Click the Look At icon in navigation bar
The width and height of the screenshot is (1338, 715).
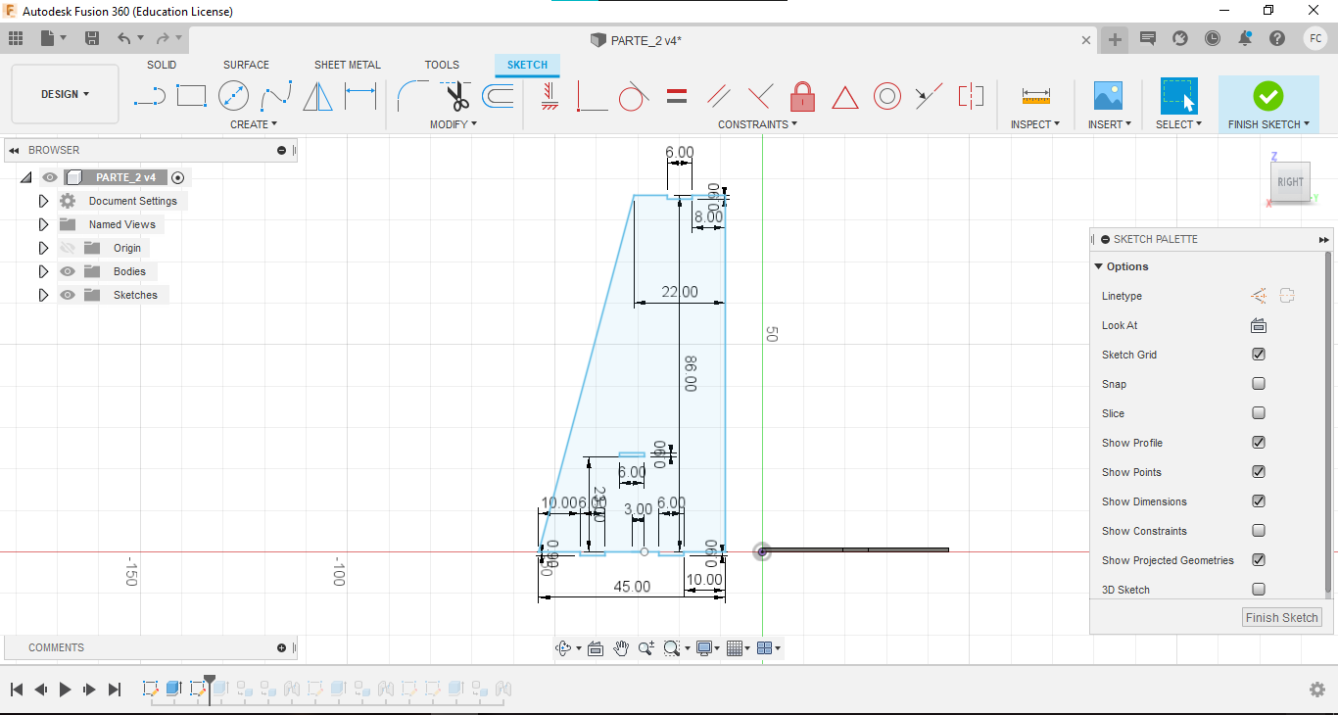(x=595, y=647)
